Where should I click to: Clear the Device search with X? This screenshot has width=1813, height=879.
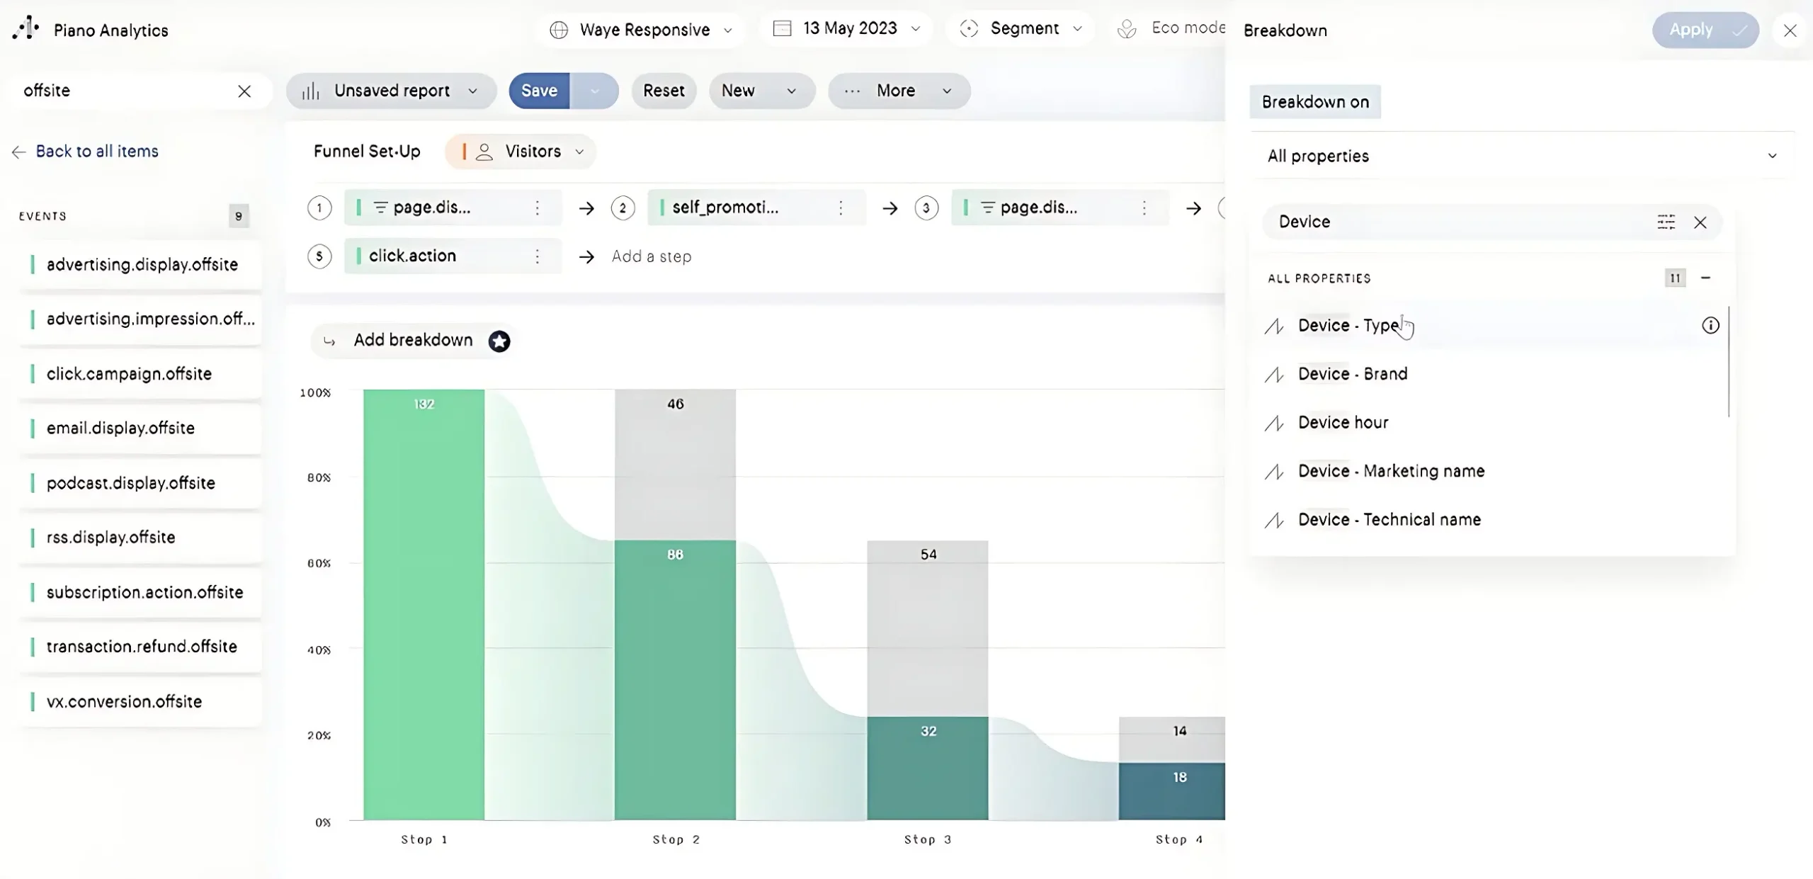pyautogui.click(x=1700, y=222)
